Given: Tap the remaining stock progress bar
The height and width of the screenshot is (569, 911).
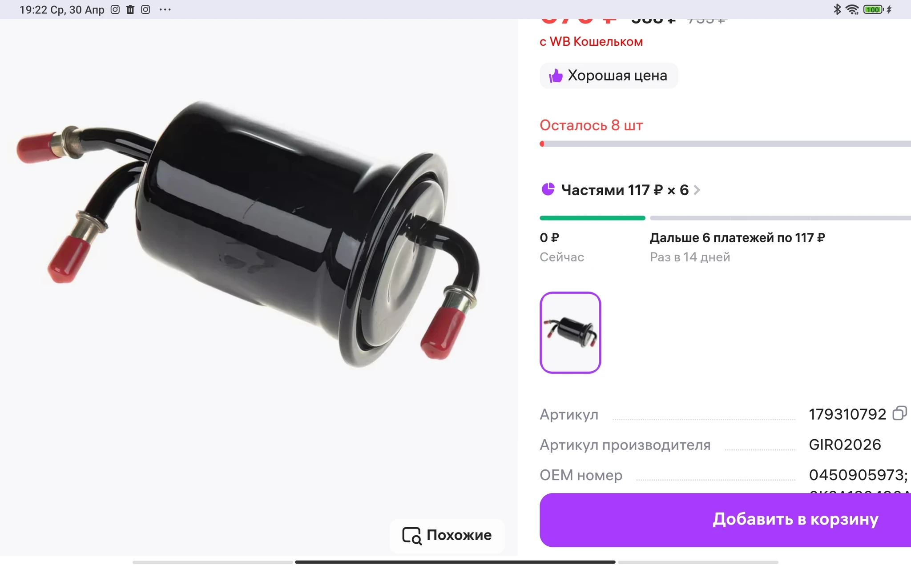Looking at the screenshot, I should click(725, 144).
